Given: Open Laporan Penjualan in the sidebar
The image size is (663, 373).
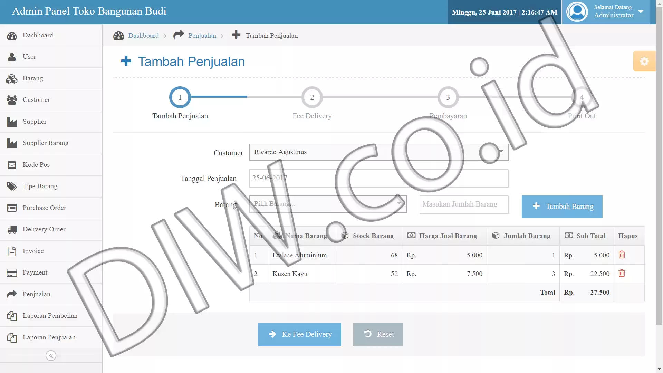Looking at the screenshot, I should 51,337.
